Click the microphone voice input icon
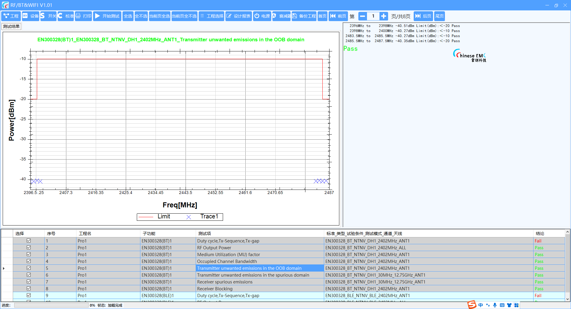571x309 pixels. coord(495,305)
